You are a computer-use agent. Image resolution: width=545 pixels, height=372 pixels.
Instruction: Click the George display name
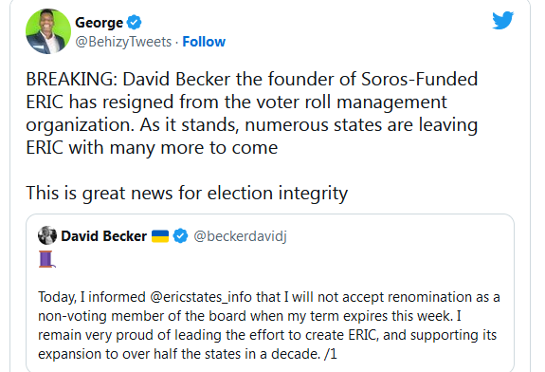100,23
